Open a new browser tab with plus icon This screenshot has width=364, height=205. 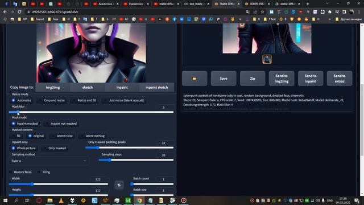point(308,4)
